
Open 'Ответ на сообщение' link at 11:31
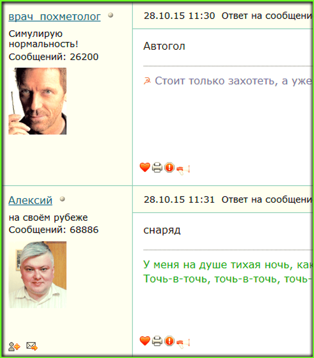(x=267, y=200)
